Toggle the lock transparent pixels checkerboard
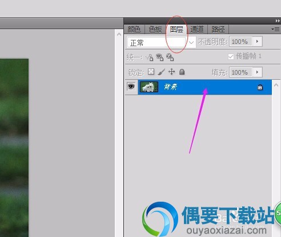This screenshot has height=237, width=281. 151,72
